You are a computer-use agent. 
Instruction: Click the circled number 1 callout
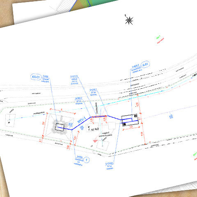(x=86, y=160)
